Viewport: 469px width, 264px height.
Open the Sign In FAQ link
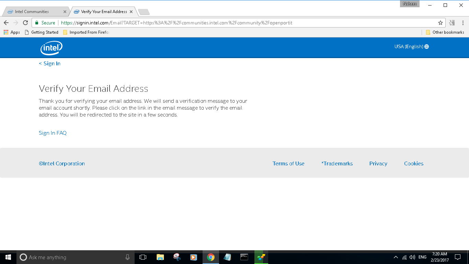[53, 133]
